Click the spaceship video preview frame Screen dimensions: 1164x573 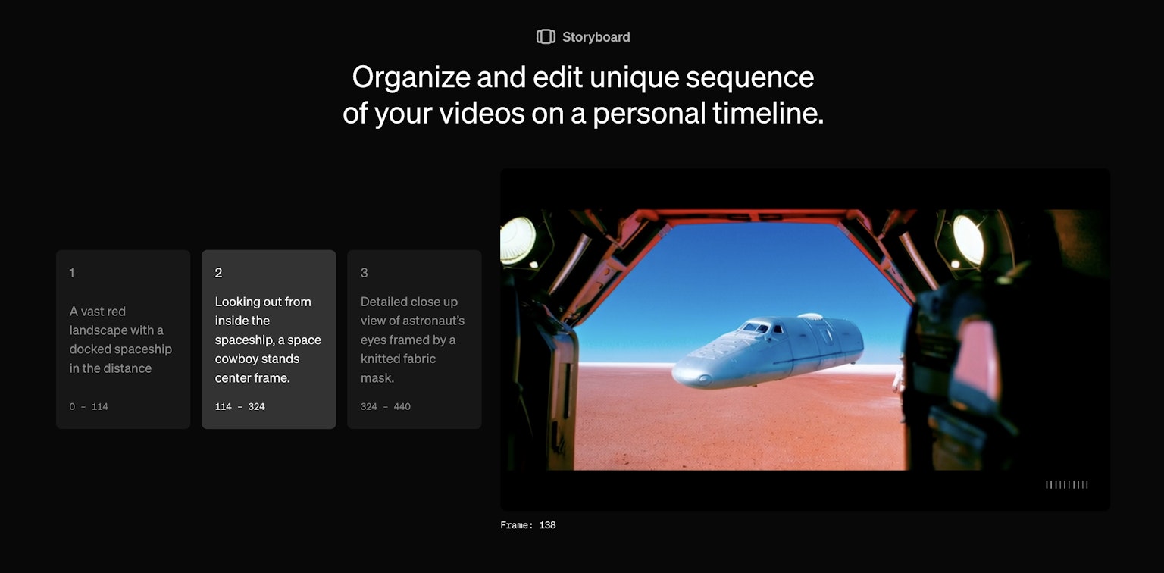(x=805, y=337)
